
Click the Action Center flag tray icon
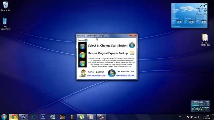[188, 117]
